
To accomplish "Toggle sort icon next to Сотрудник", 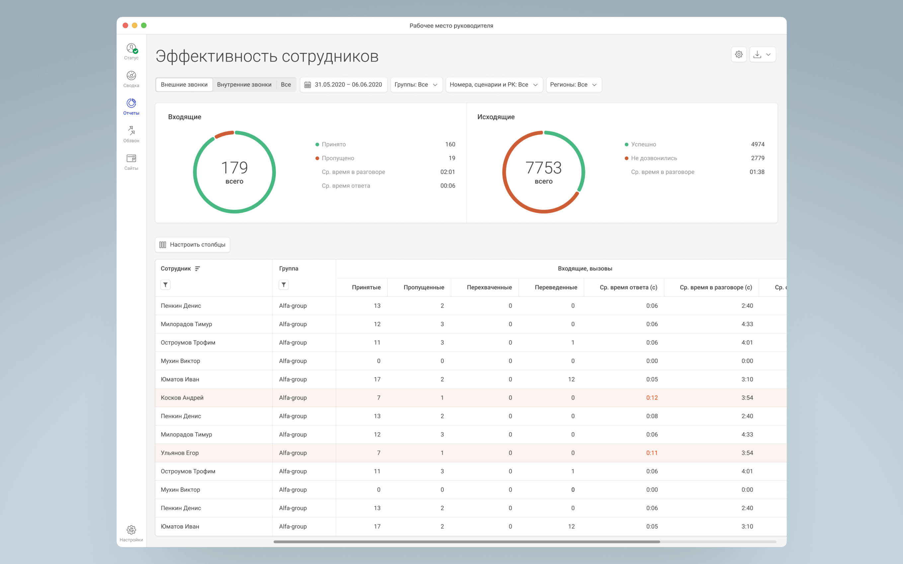I will [x=198, y=269].
